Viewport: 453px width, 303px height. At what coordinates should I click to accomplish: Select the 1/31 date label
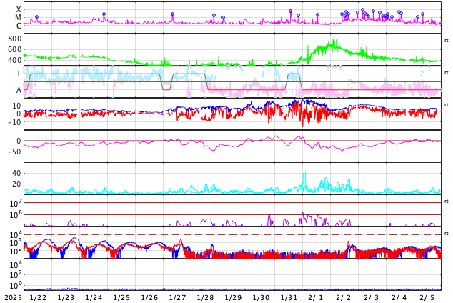(289, 297)
